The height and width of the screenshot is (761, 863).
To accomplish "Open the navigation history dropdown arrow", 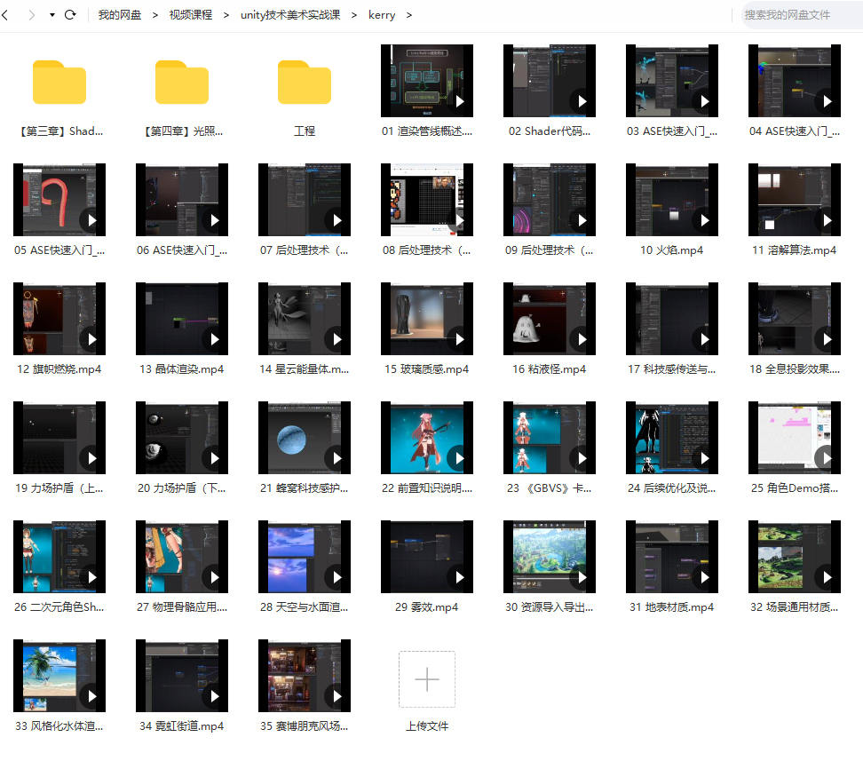I will (x=52, y=15).
